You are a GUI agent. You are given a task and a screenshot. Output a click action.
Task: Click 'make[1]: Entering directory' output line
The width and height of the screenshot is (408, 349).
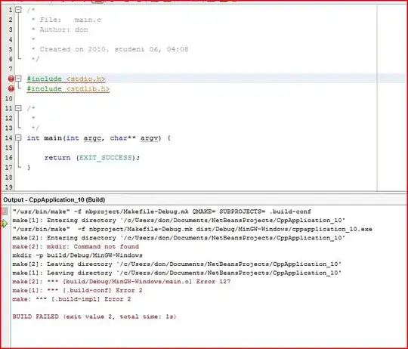click(179, 221)
